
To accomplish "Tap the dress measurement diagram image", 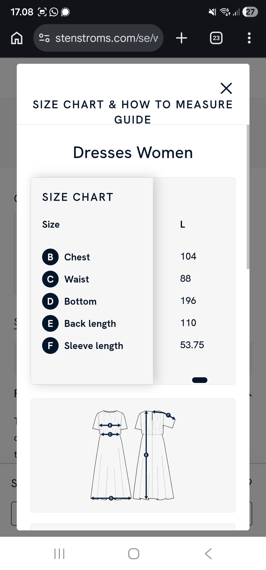I will click(133, 455).
